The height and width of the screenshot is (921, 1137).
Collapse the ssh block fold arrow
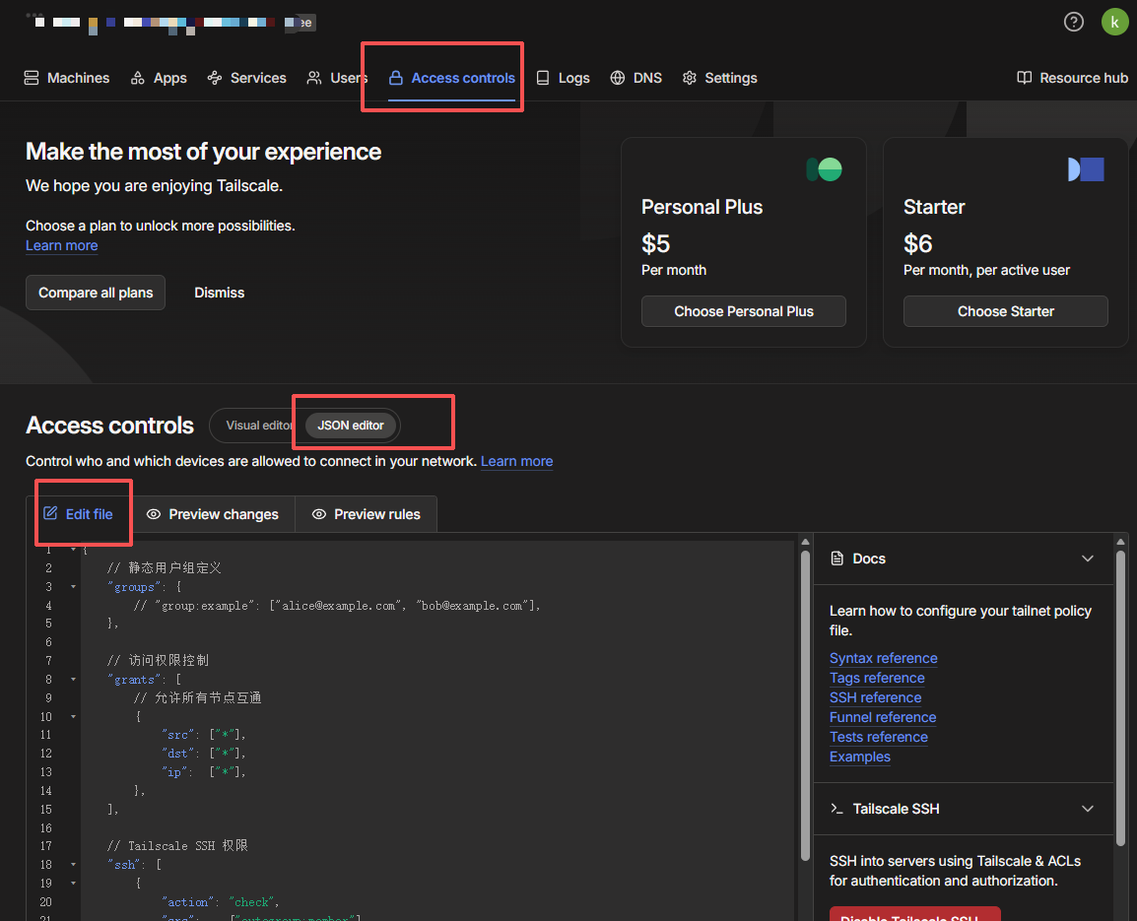click(x=73, y=865)
